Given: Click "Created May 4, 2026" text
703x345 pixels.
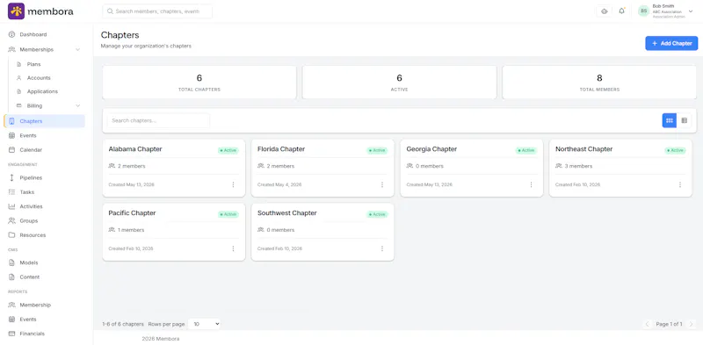Looking at the screenshot, I should click(x=279, y=184).
